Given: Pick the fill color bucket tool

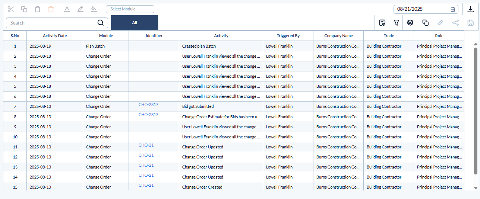Looking at the screenshot, I should coord(94,9).
